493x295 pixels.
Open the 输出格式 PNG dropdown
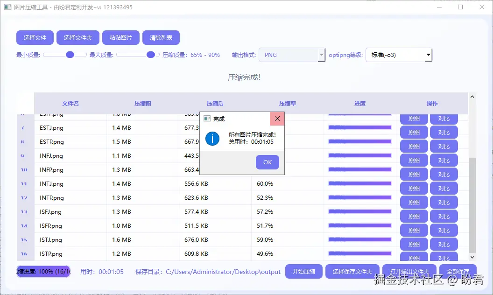(292, 55)
